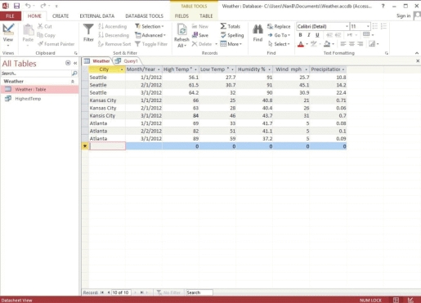
Task: Open the font color red swatch
Action: coord(301,44)
